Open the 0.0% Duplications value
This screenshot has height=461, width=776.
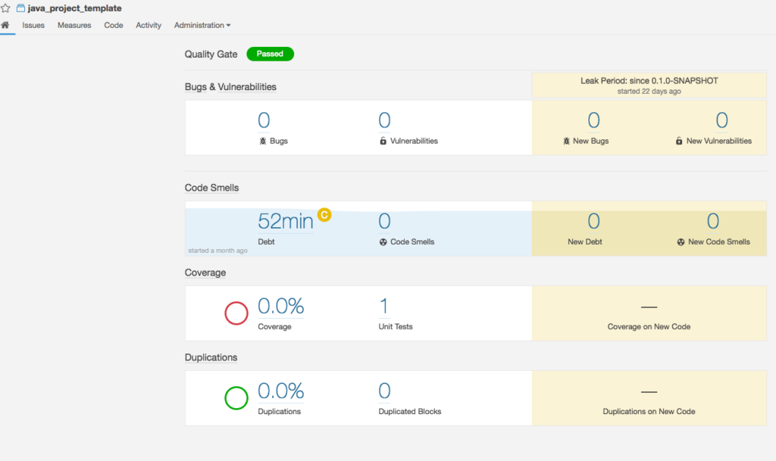(280, 391)
